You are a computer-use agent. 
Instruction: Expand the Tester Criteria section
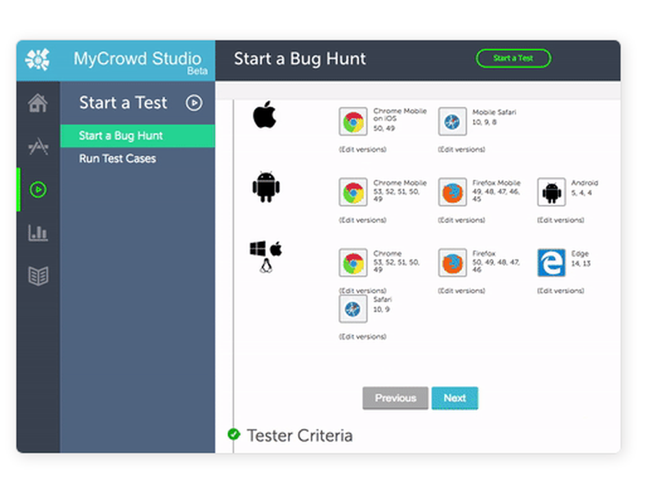(x=300, y=435)
